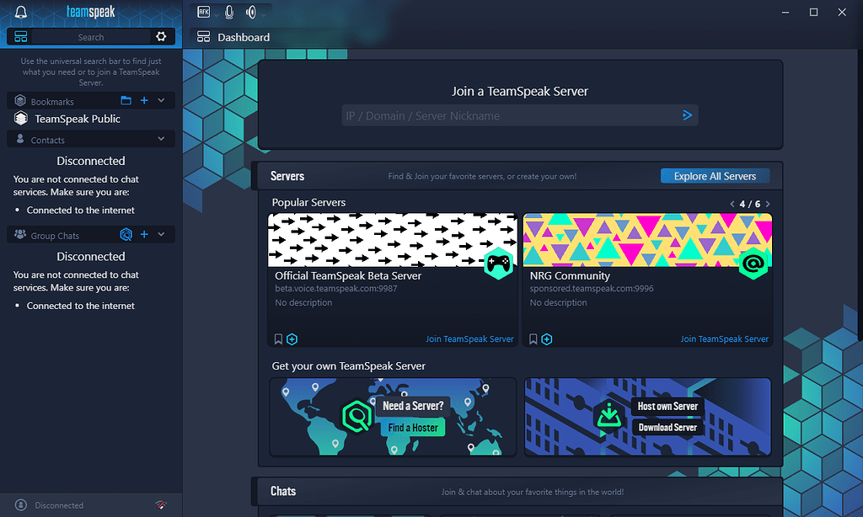Open settings via the gear icon
863x517 pixels.
(x=161, y=37)
